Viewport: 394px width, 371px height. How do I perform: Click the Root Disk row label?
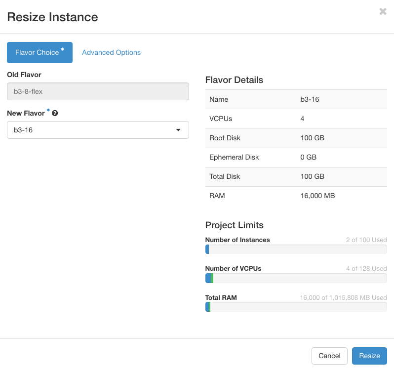(225, 138)
